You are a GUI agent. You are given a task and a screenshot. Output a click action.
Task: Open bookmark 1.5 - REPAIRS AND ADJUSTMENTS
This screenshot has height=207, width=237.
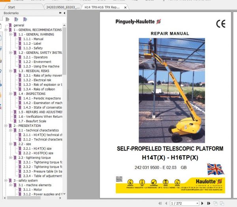(40, 112)
